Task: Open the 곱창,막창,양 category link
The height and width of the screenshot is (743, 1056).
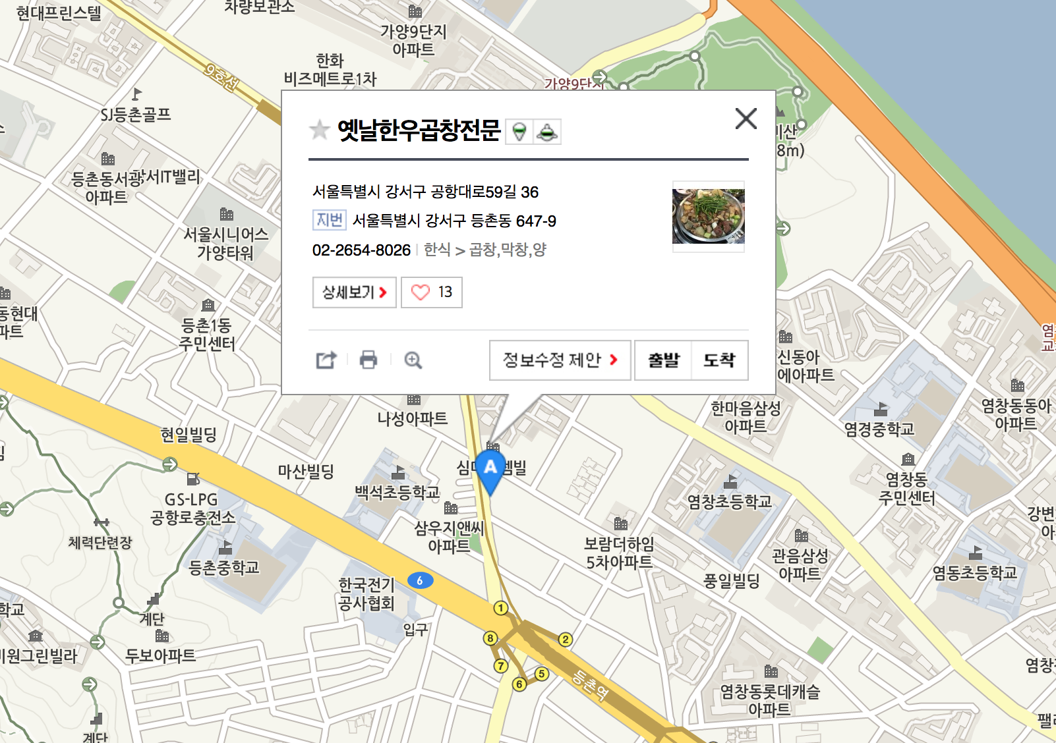Action: (x=508, y=250)
